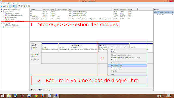Show hidden tray icons arrow
This screenshot has width=174, height=98.
pyautogui.click(x=155, y=96)
